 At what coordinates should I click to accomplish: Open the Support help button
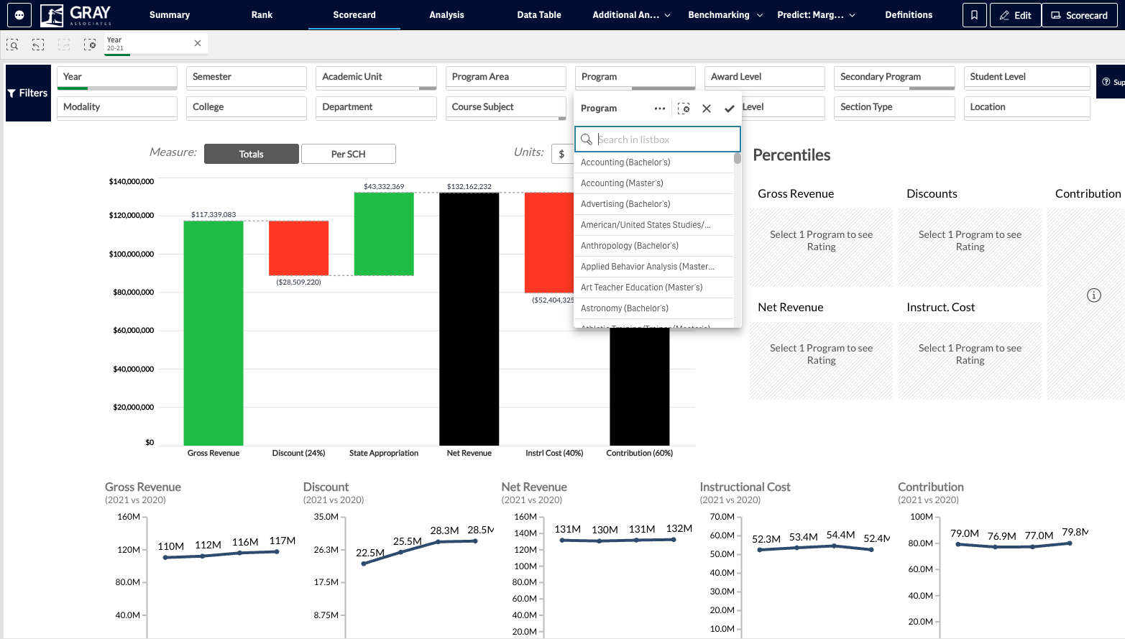1111,82
